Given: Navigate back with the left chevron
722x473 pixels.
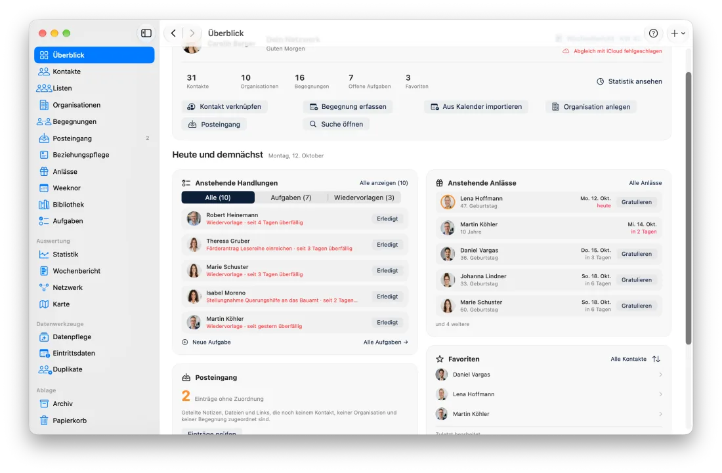Looking at the screenshot, I should (173, 33).
